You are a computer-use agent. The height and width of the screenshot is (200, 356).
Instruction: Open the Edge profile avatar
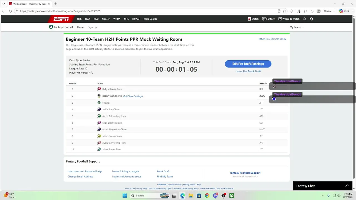[319, 11]
